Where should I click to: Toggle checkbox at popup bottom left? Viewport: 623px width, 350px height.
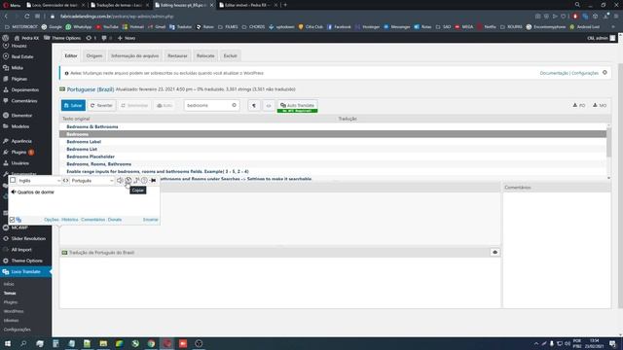(12, 220)
